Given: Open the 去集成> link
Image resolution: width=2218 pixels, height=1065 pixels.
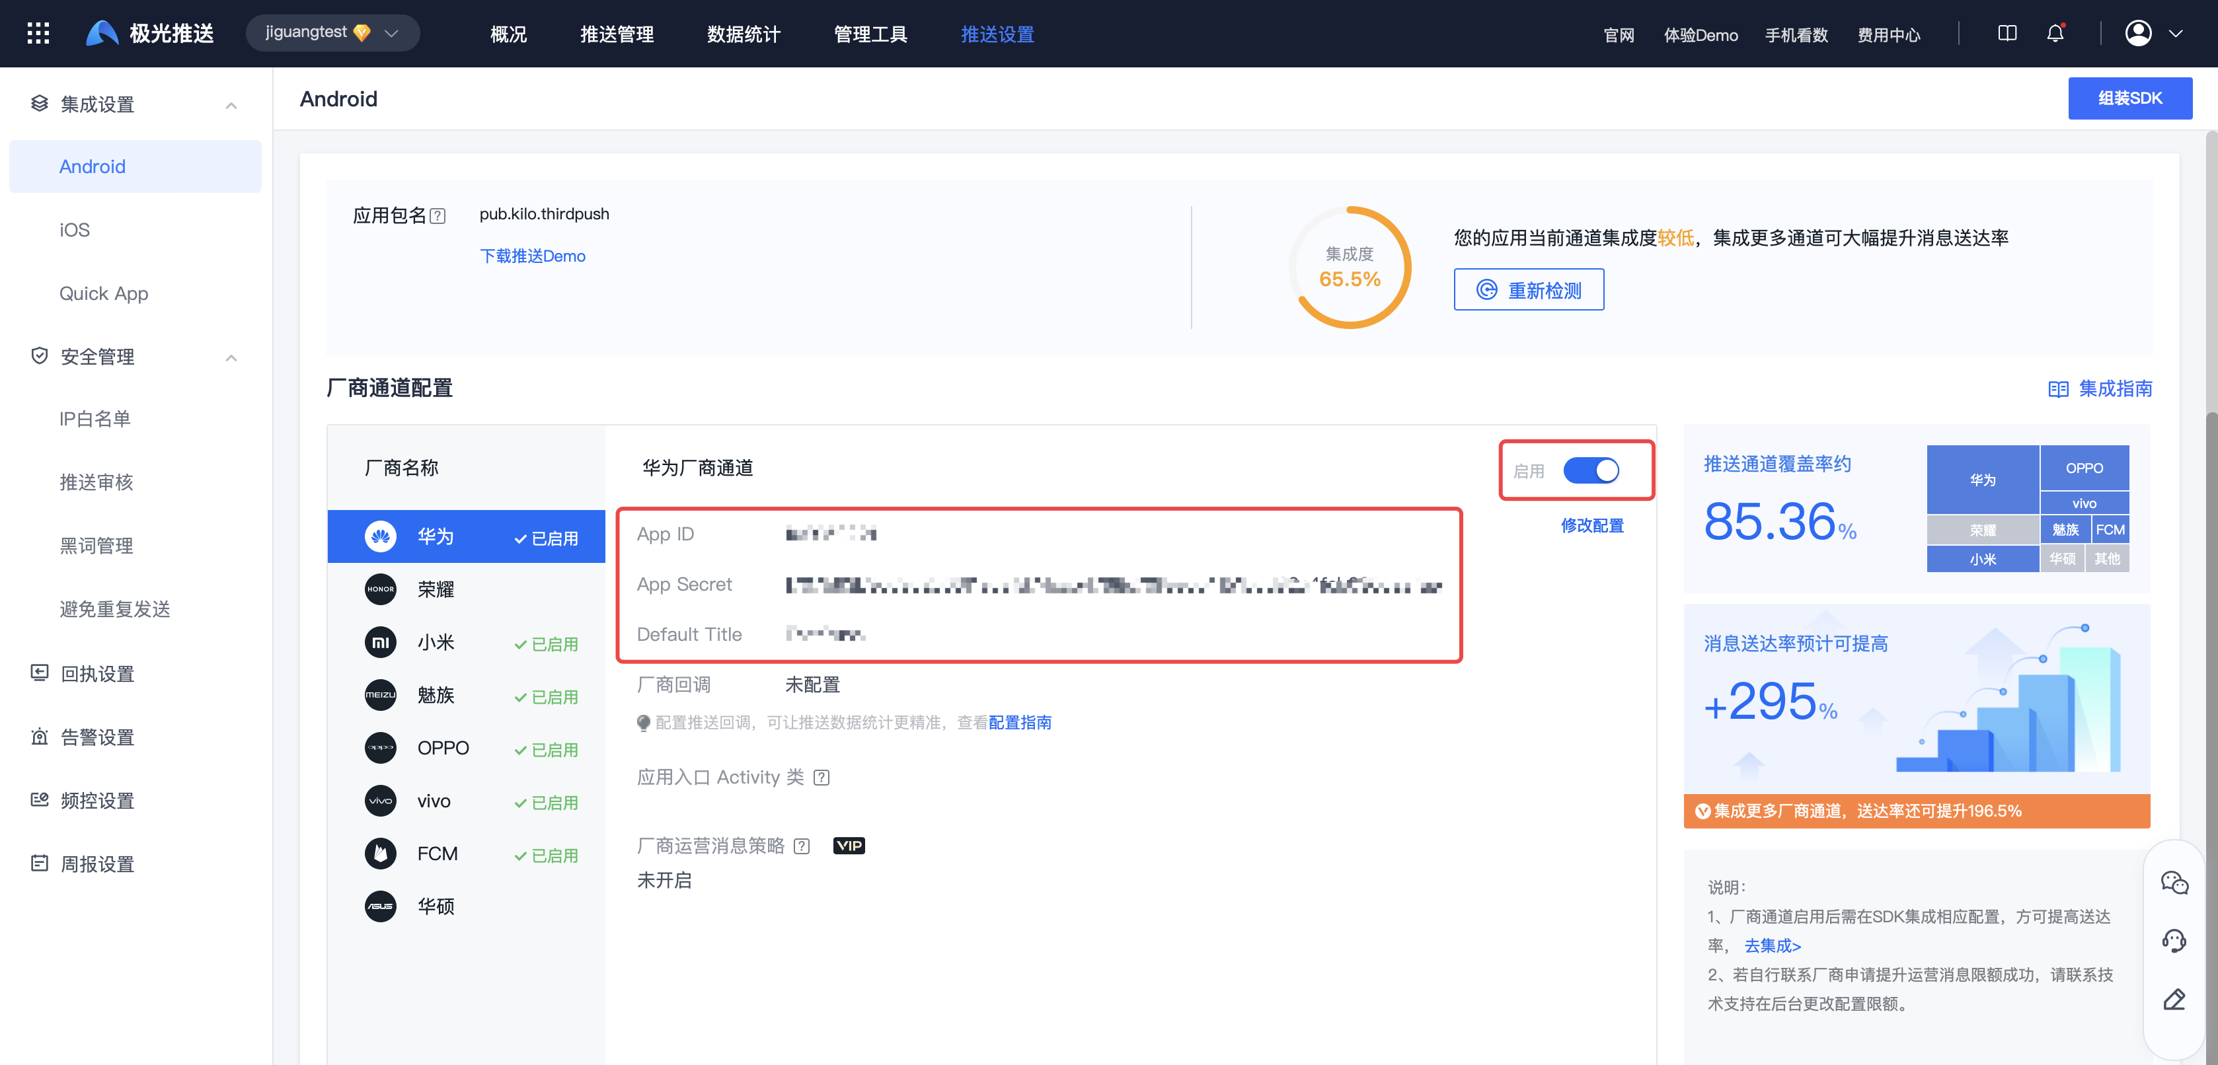Looking at the screenshot, I should coord(1772,945).
